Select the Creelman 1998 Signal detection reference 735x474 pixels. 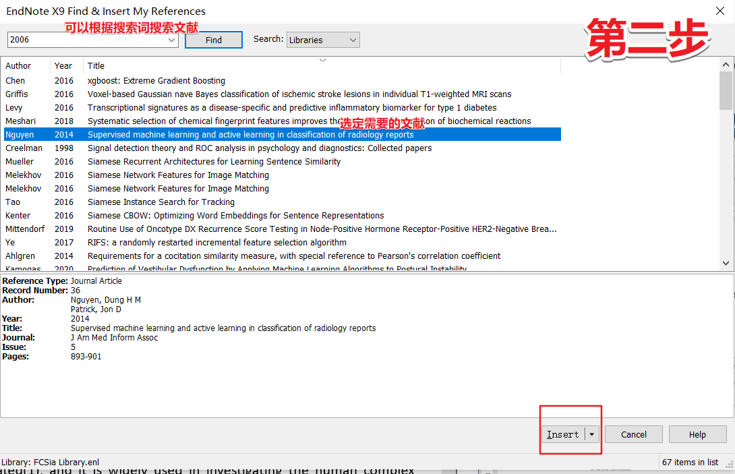click(281, 148)
